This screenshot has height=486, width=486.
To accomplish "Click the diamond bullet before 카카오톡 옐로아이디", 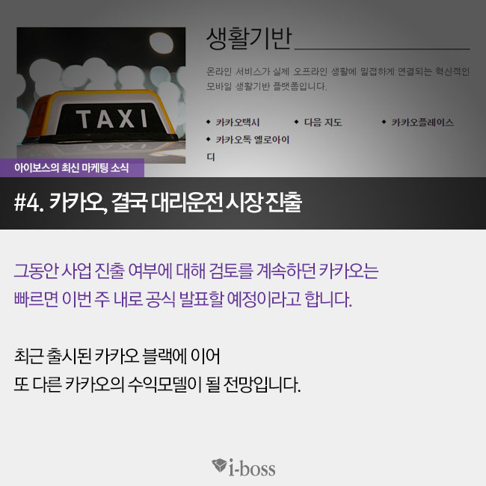I will (209, 139).
